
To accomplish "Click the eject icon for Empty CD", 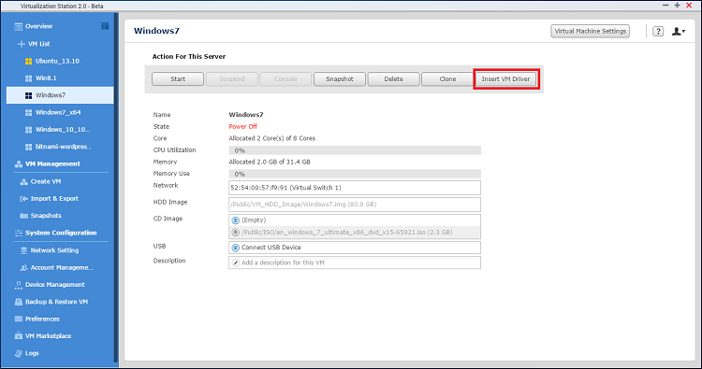I will tap(236, 220).
